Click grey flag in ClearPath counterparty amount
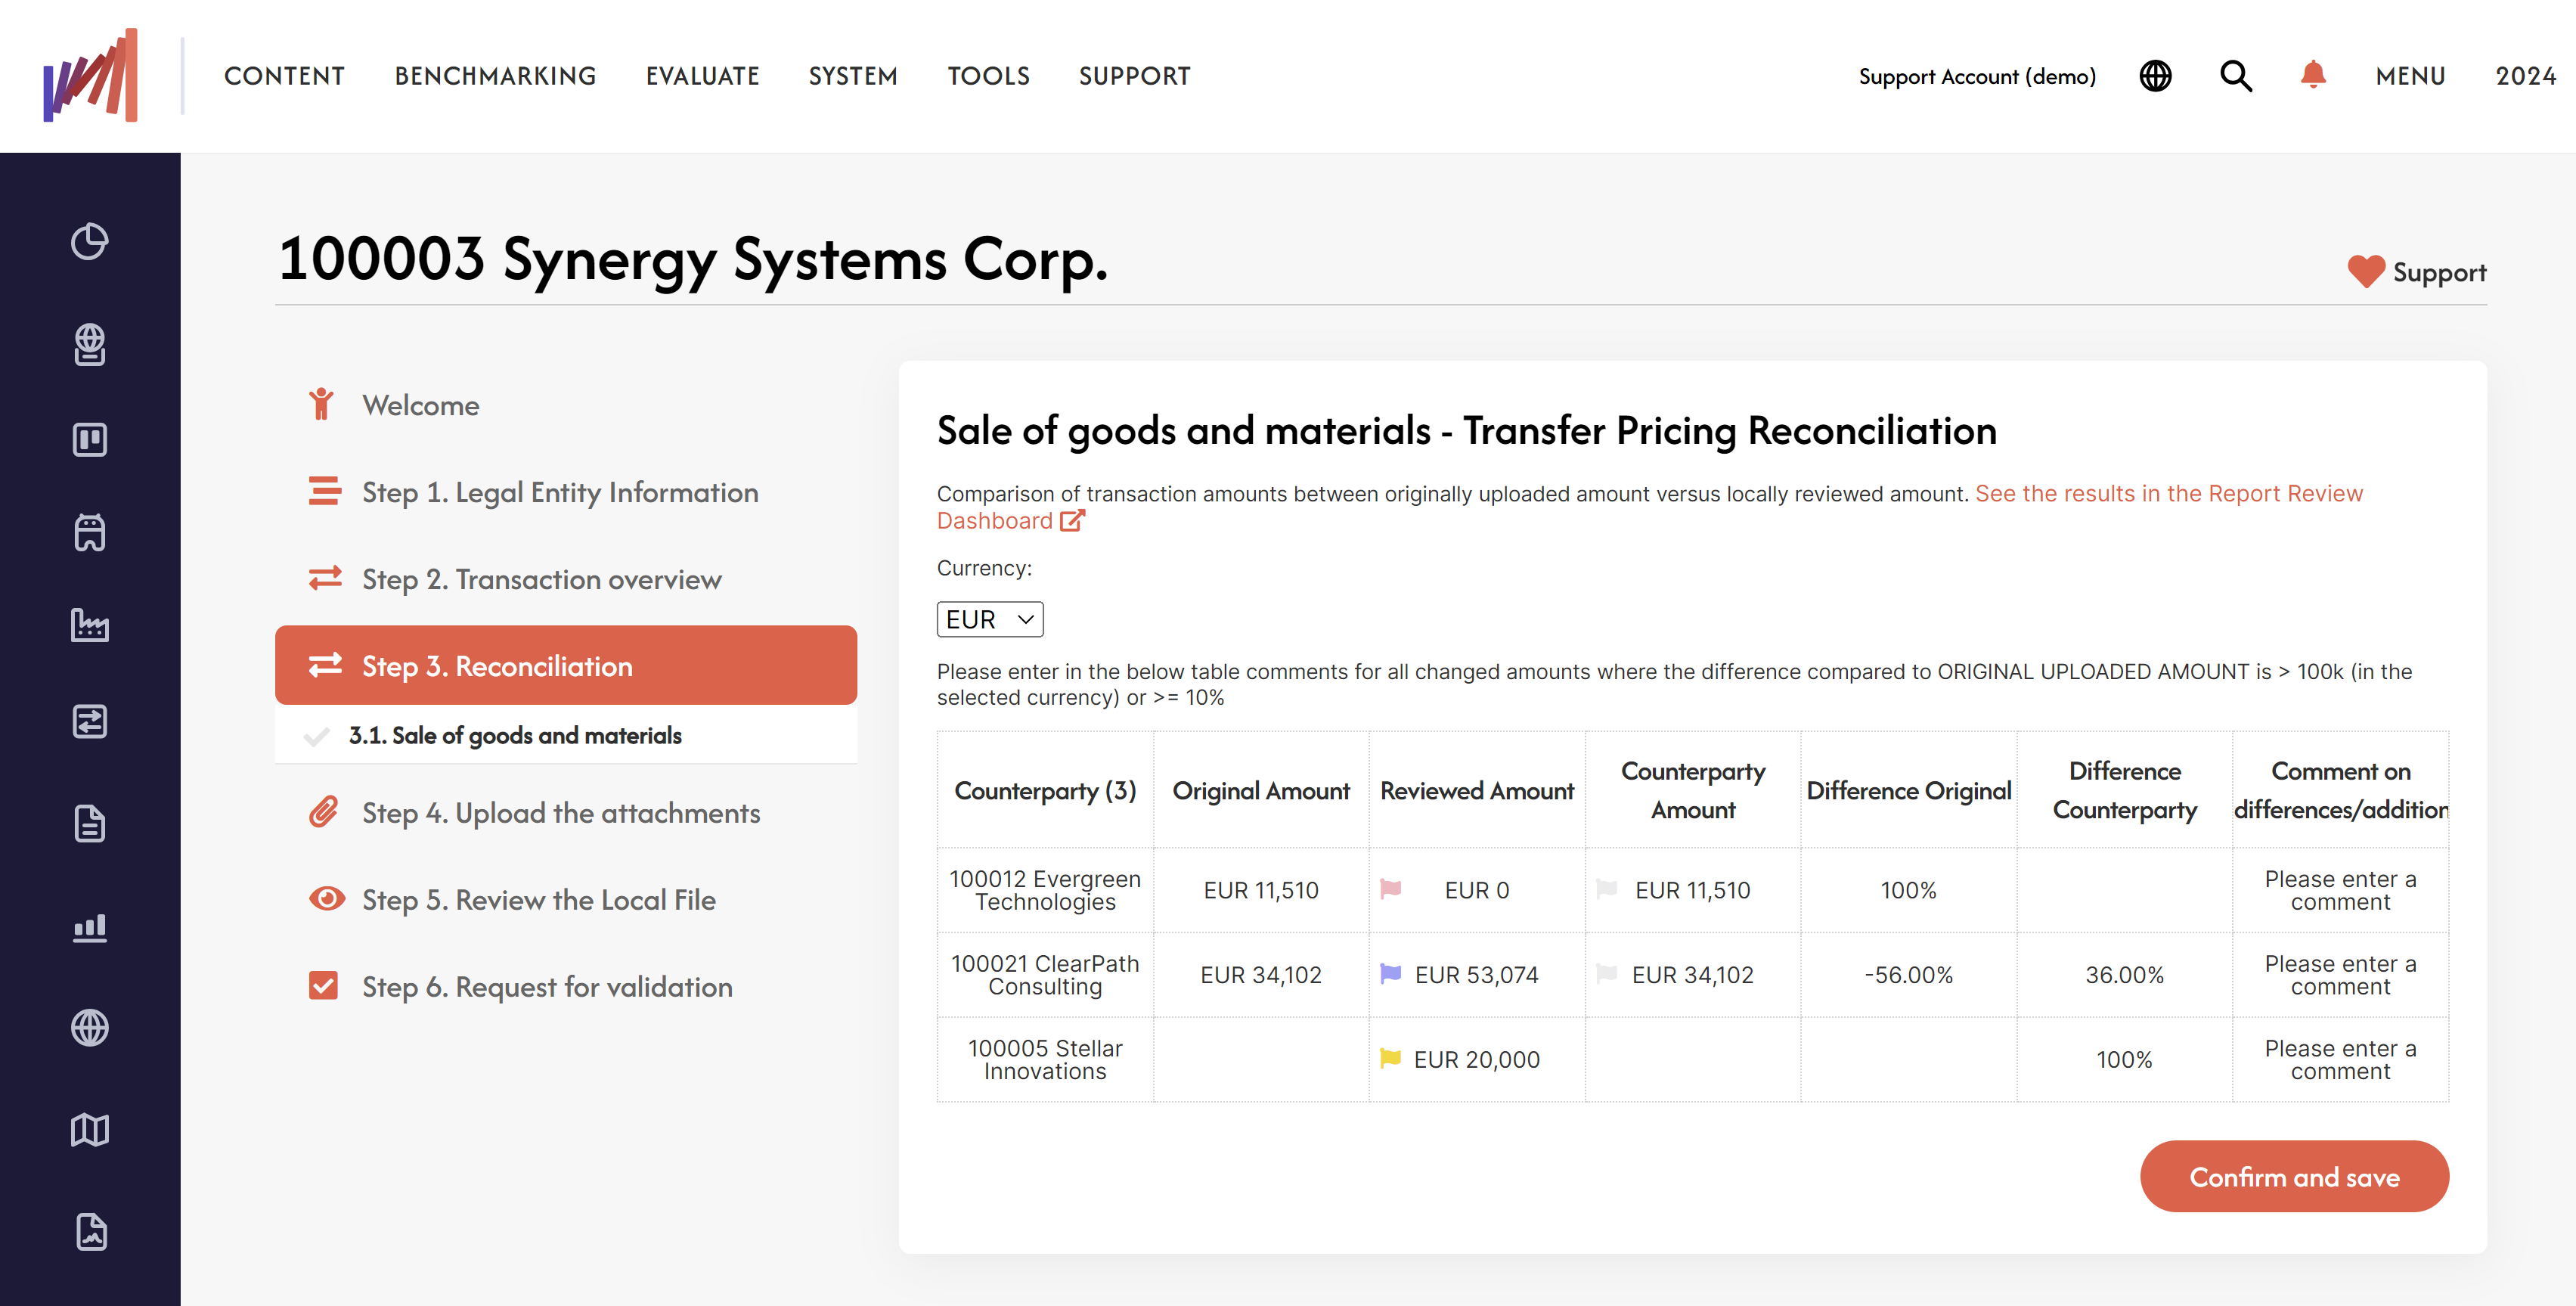Viewport: 2576px width, 1306px height. (x=1606, y=973)
